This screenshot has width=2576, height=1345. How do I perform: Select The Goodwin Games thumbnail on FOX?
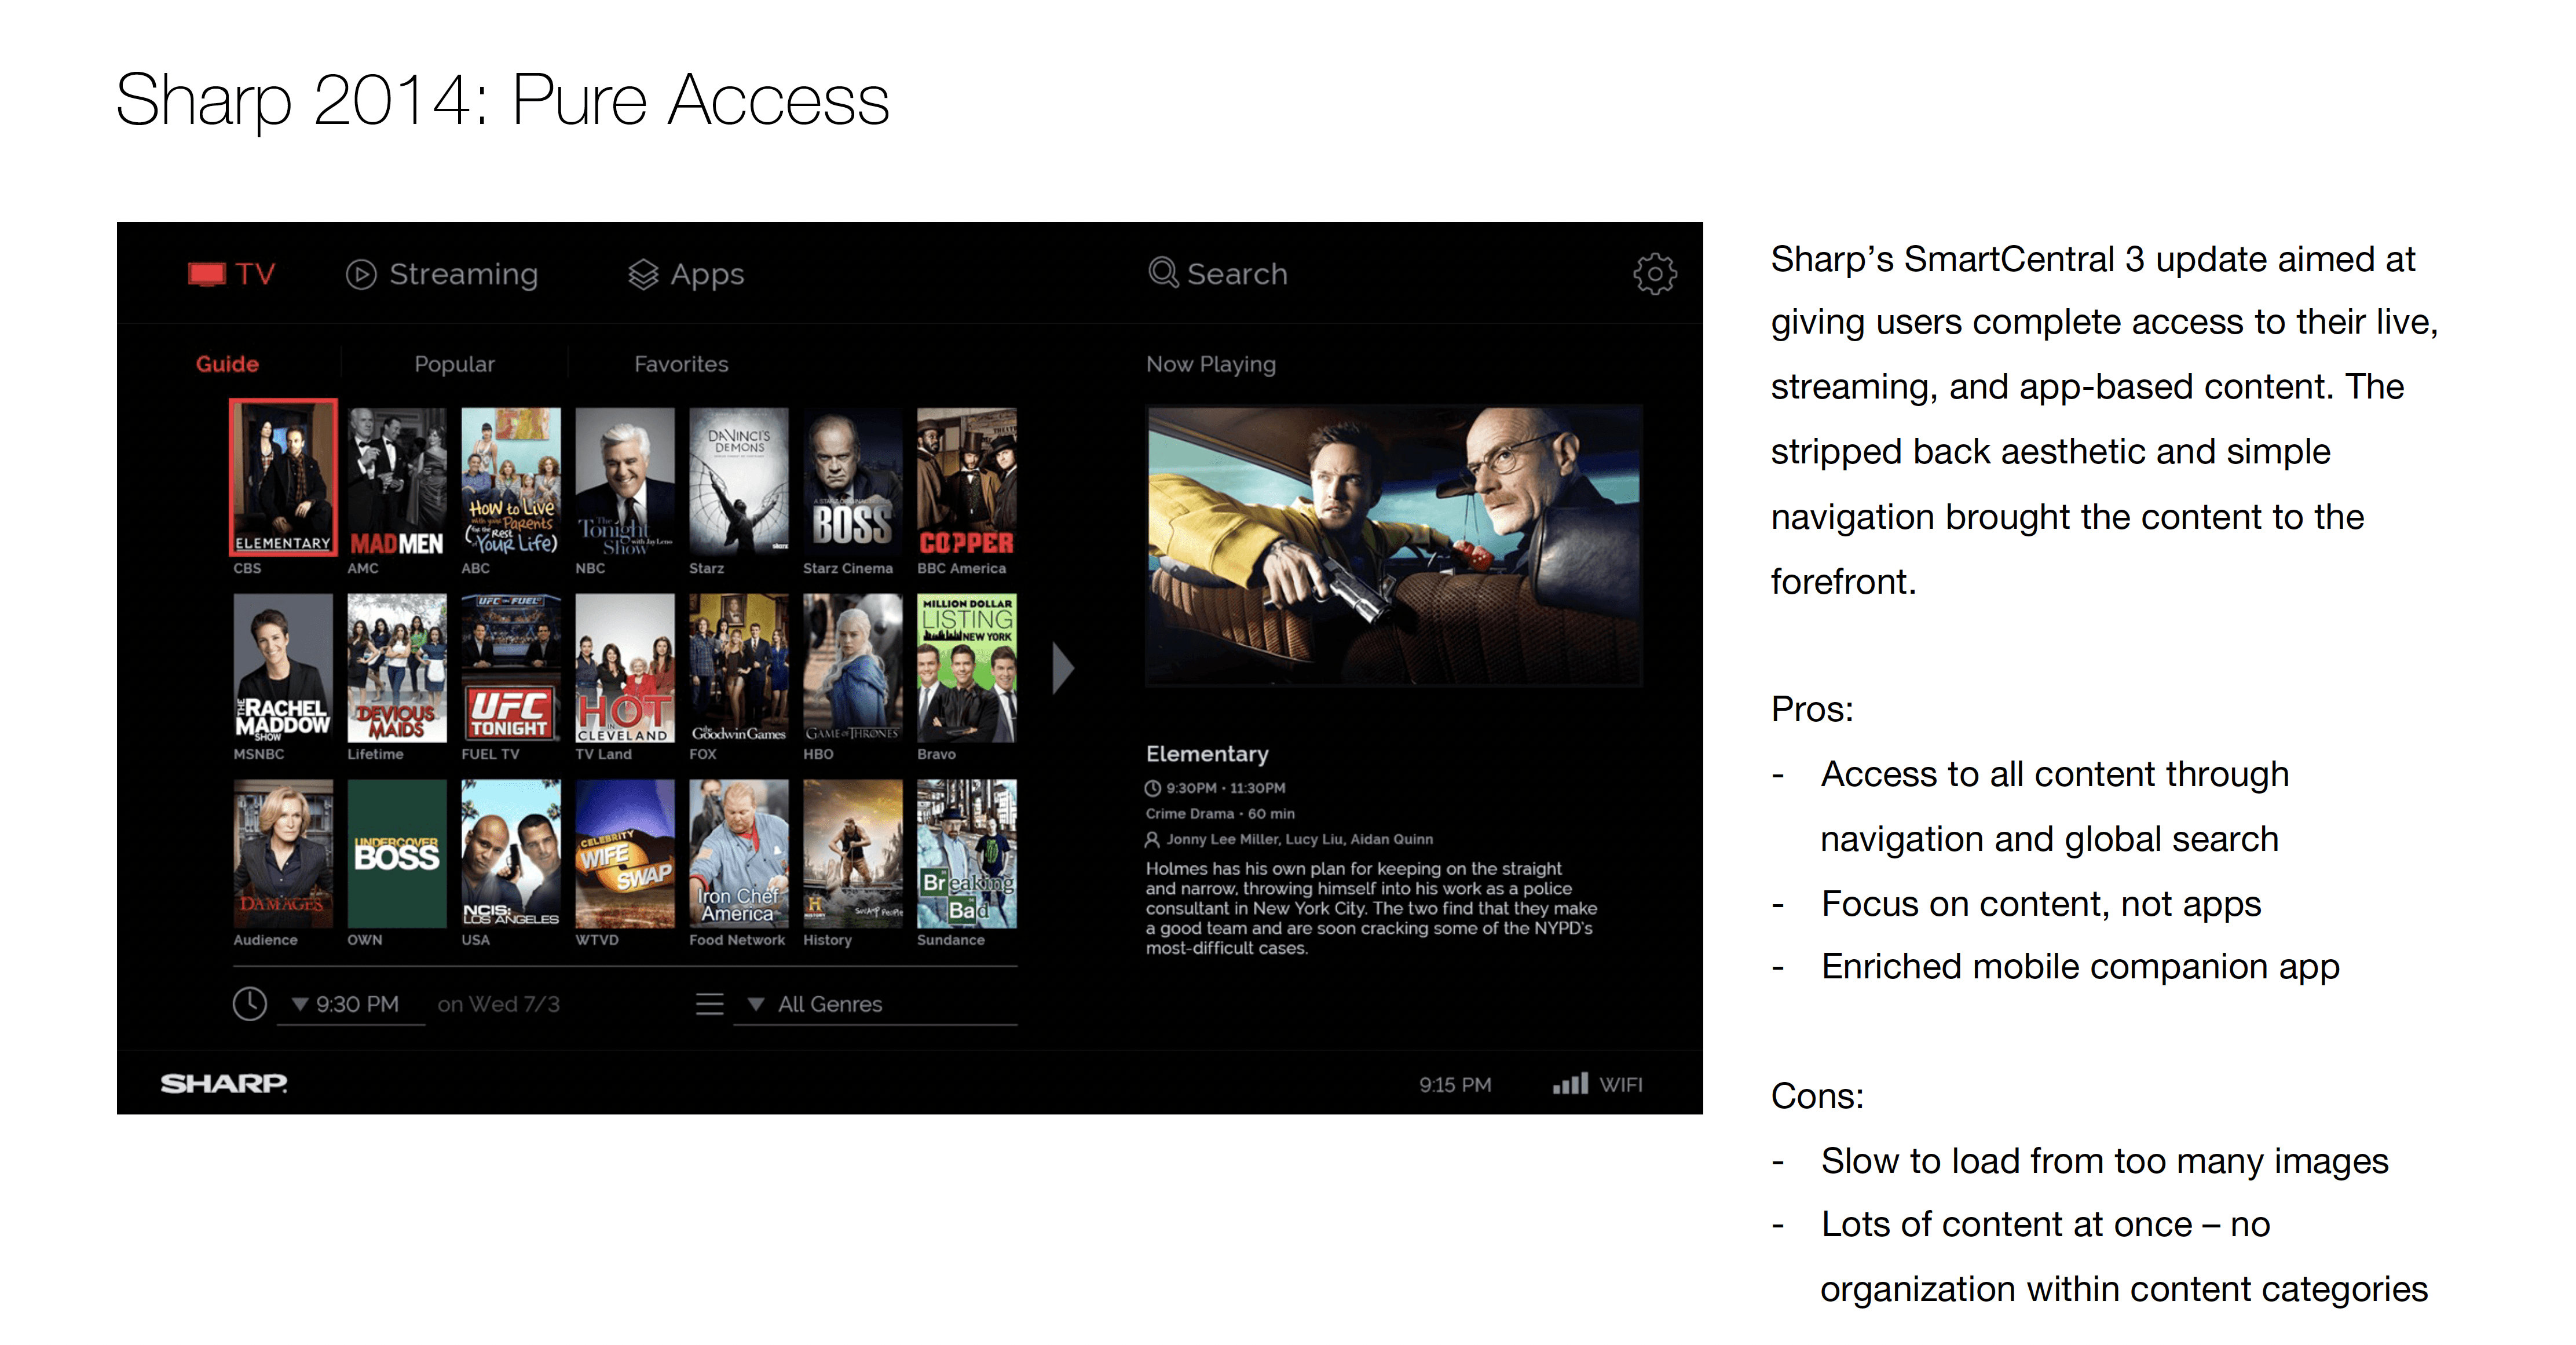pyautogui.click(x=739, y=667)
